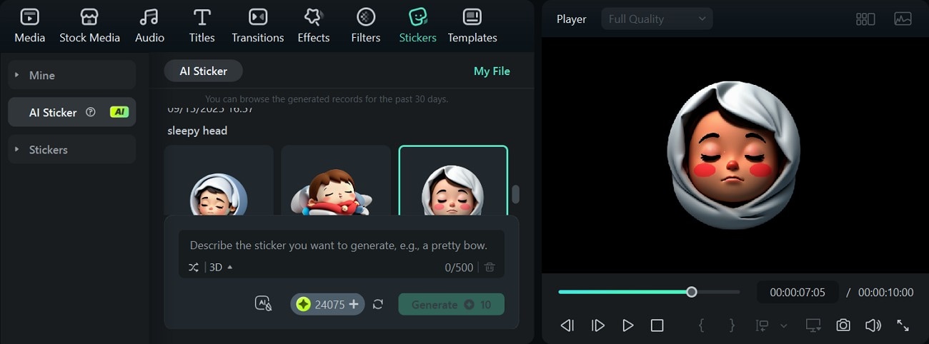Switch to the Filters tab
Viewport: 929px width, 344px height.
point(366,26)
